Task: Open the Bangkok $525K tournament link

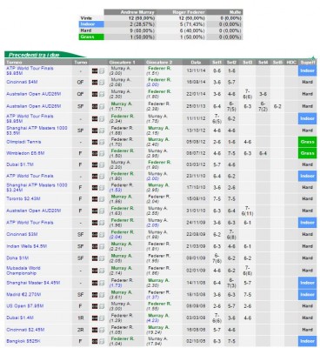Action: point(23,341)
